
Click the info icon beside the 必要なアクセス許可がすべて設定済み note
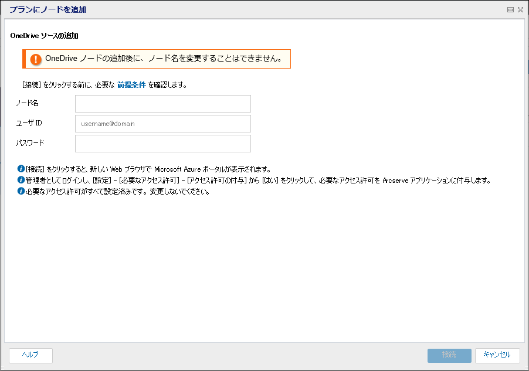coord(21,191)
